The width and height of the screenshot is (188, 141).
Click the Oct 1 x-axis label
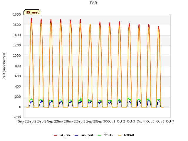point(111,121)
